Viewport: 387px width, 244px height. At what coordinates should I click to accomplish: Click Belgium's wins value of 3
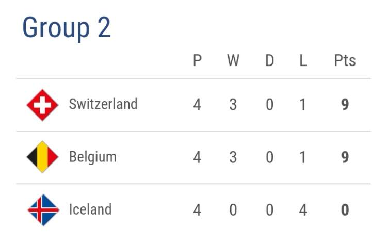click(233, 157)
